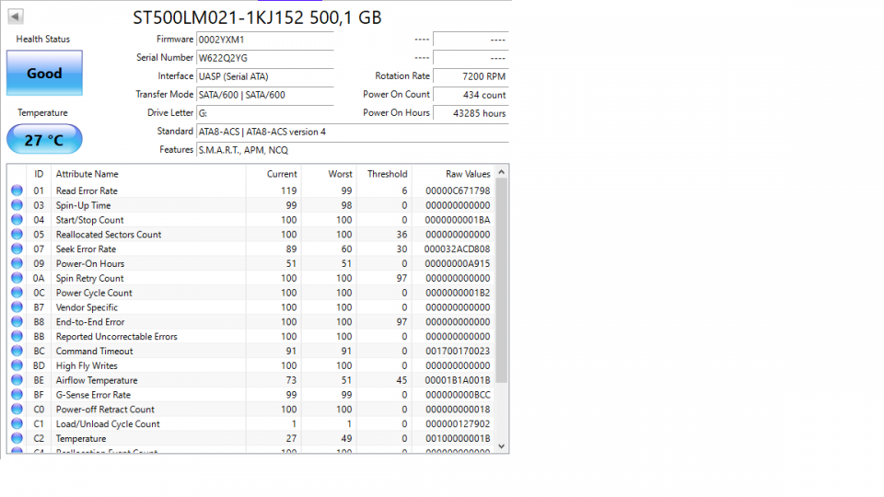Click status orb for G-Sense Error Rate

click(17, 395)
